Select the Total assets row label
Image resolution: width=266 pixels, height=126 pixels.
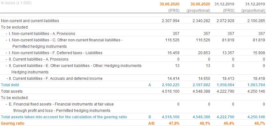tap(12, 91)
